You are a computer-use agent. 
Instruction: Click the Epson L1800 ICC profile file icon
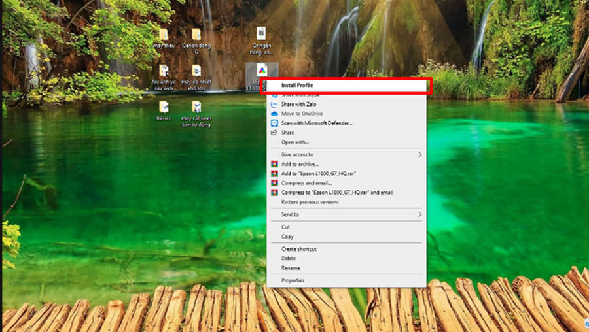[x=261, y=71]
